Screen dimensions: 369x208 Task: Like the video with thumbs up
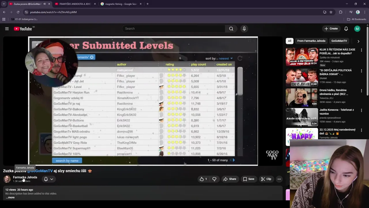click(203, 179)
